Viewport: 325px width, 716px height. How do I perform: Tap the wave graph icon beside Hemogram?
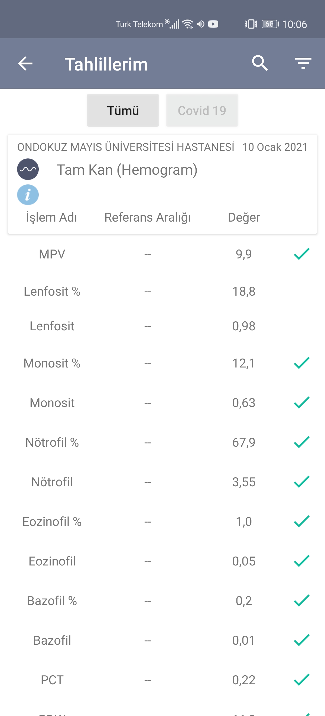click(28, 169)
